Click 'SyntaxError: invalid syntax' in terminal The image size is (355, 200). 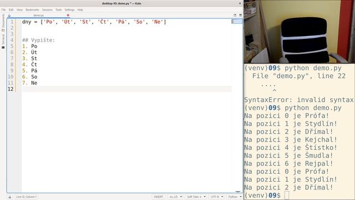click(299, 100)
